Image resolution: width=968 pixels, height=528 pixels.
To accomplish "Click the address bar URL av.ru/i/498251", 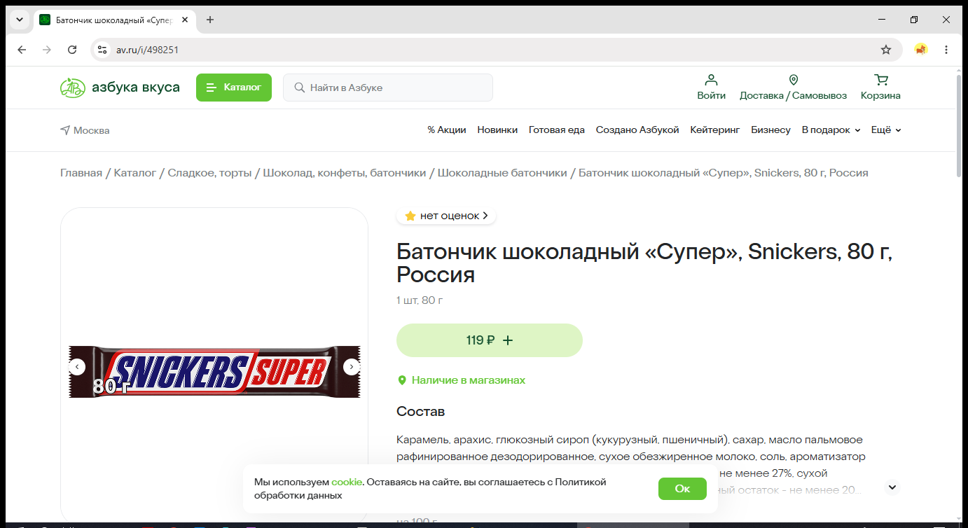I will pos(147,50).
